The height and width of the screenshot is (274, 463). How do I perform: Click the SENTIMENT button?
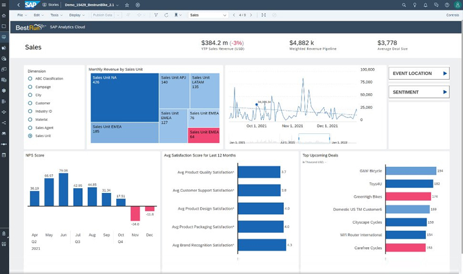[x=419, y=92]
